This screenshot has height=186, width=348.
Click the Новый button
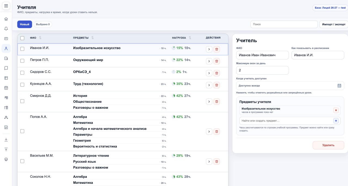pos(24,24)
